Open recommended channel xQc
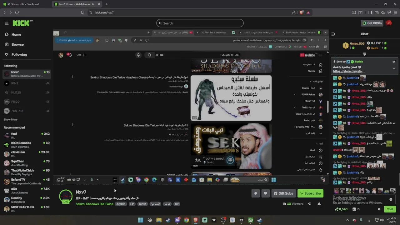Screen dimensions: 400x225 tap(27, 191)
